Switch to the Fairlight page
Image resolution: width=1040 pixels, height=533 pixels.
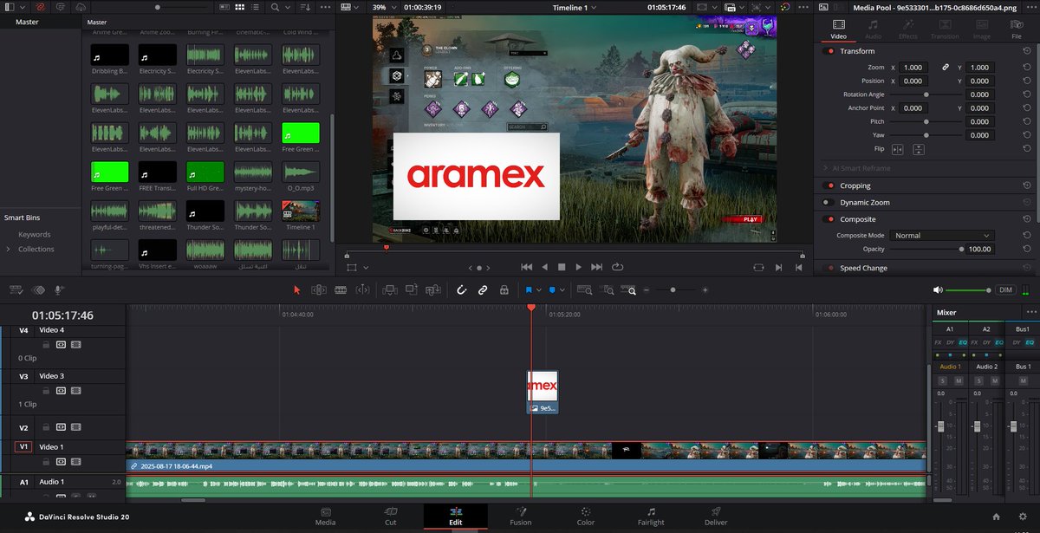(x=651, y=517)
